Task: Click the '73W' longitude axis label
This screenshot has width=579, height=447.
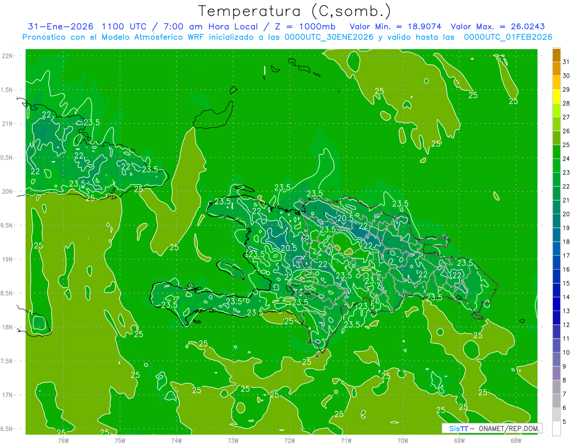Action: tap(233, 440)
